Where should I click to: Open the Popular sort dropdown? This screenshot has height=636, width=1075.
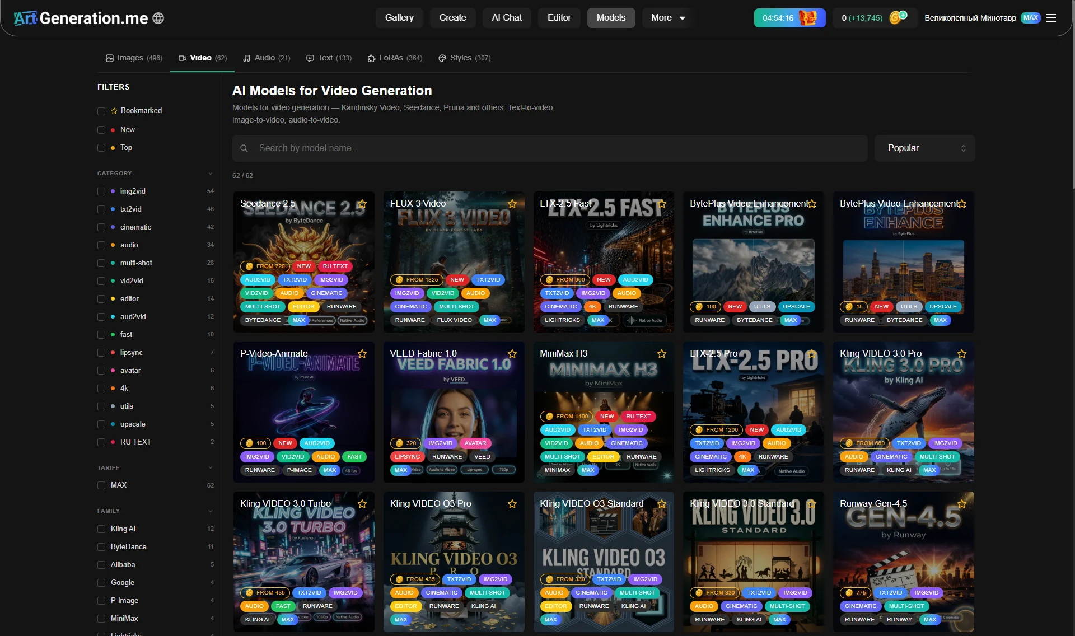point(925,148)
